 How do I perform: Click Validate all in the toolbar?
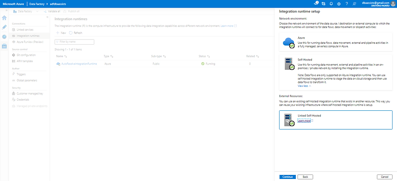[52, 11]
